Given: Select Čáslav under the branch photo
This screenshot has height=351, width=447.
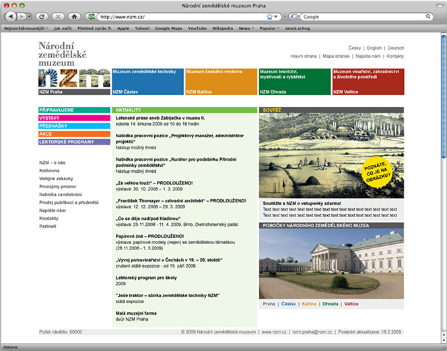Looking at the screenshot, I should (x=289, y=304).
